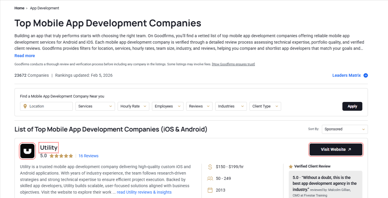388x198 pixels.
Task: Click the founding year calendar icon
Action: pos(210,190)
